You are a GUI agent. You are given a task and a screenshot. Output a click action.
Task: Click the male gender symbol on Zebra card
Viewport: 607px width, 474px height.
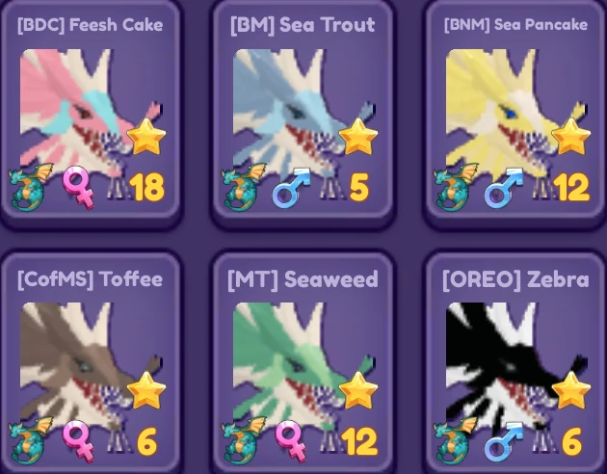(504, 440)
